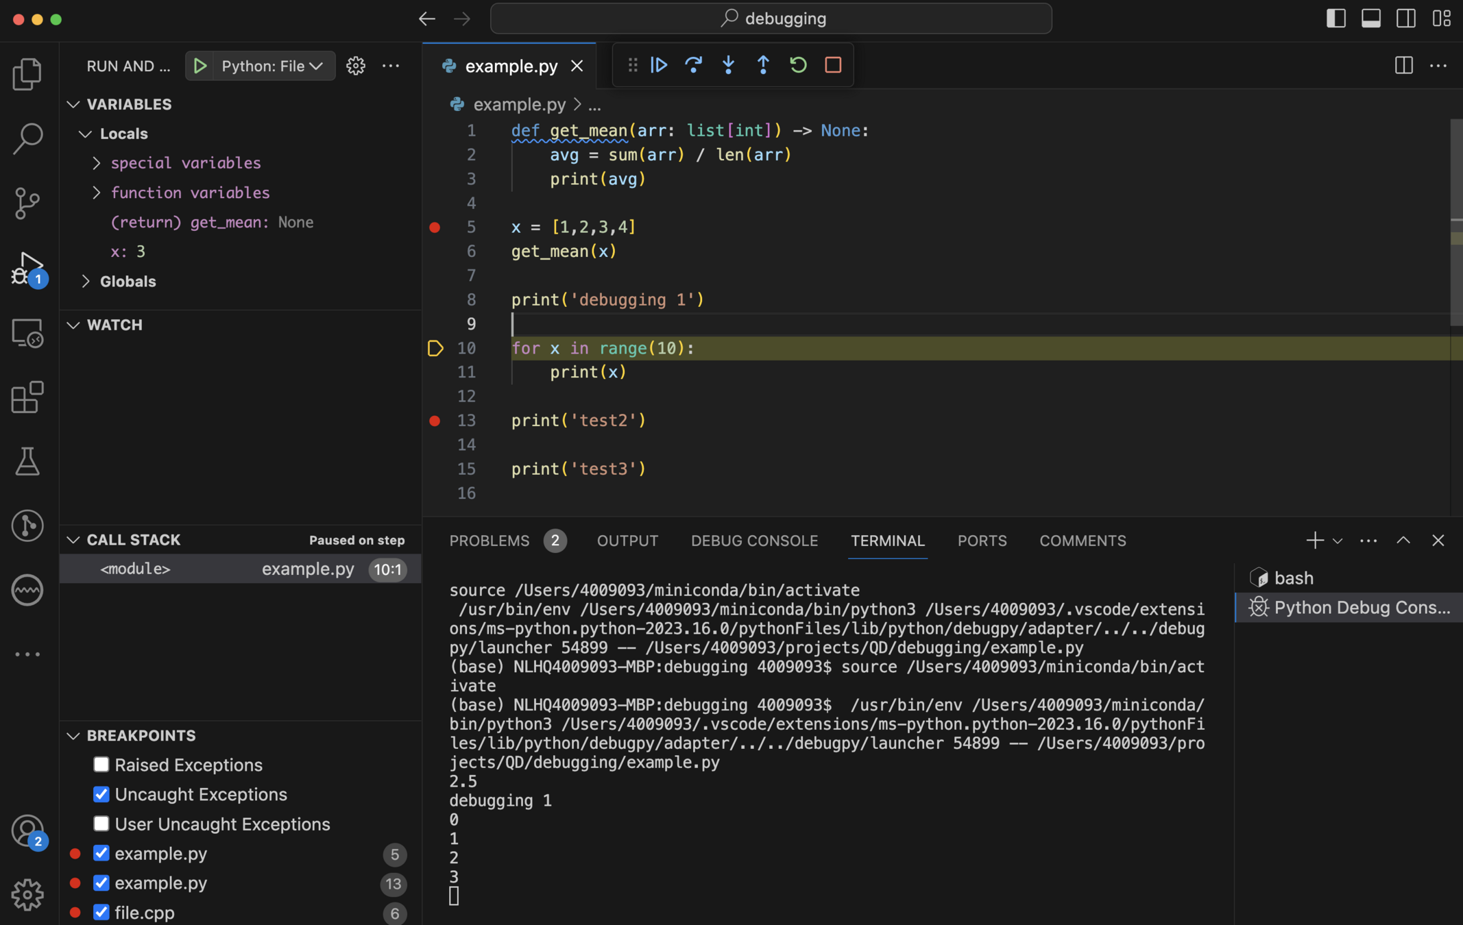This screenshot has height=925, width=1463.
Task: Open the Python: File configuration dropdown
Action: (271, 66)
